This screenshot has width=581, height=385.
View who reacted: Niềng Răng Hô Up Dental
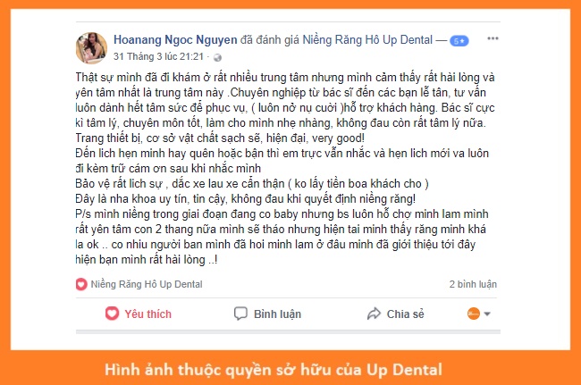(147, 284)
